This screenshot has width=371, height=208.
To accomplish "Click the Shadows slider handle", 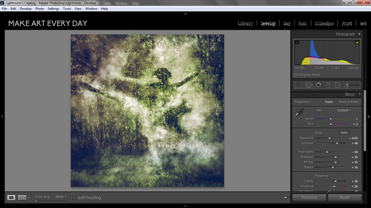I will tap(335, 157).
